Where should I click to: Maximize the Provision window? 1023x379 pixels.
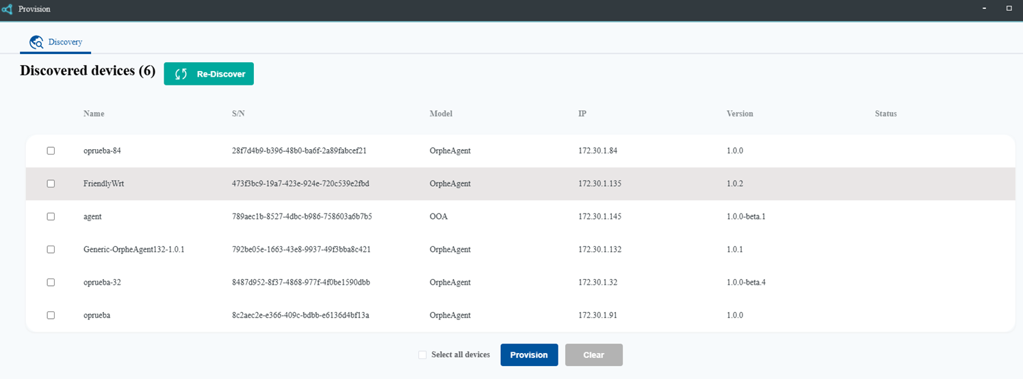coord(1009,9)
